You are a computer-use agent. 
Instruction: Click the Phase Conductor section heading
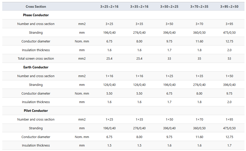pos(36,15)
